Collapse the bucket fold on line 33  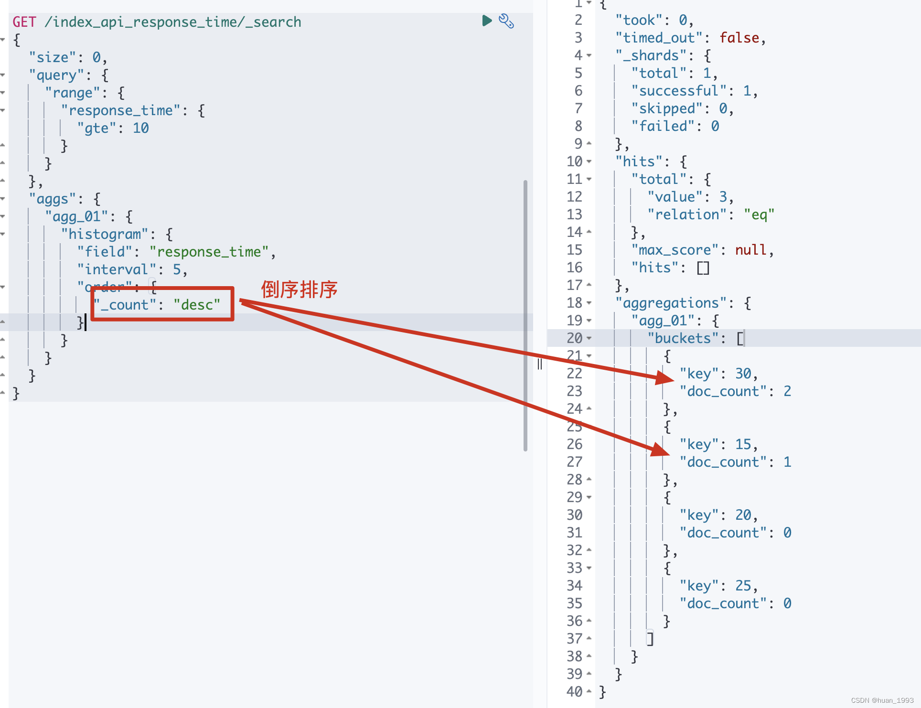coord(589,569)
